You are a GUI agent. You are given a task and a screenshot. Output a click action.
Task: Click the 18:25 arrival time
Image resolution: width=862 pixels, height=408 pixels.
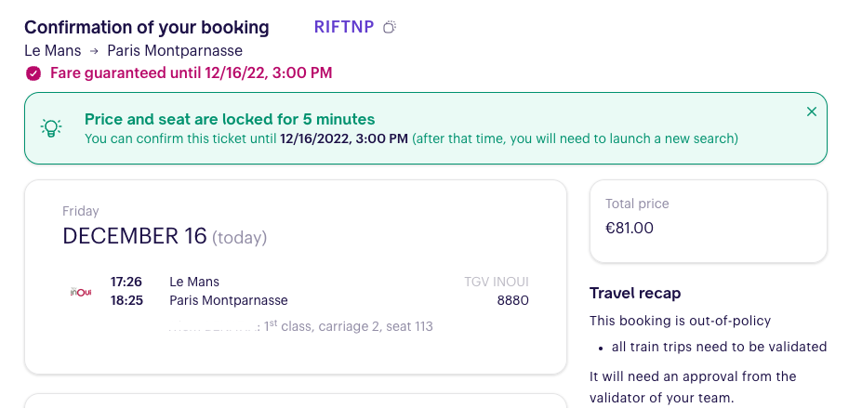[126, 300]
